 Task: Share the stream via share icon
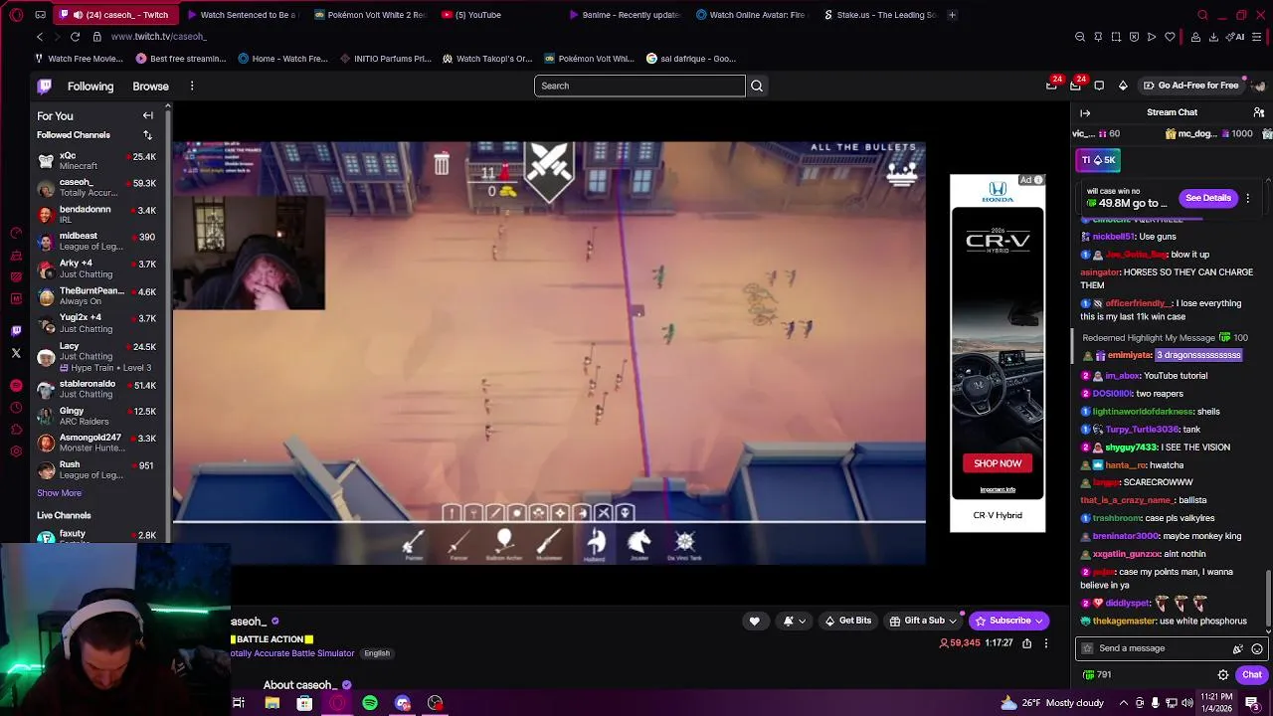(x=1026, y=643)
